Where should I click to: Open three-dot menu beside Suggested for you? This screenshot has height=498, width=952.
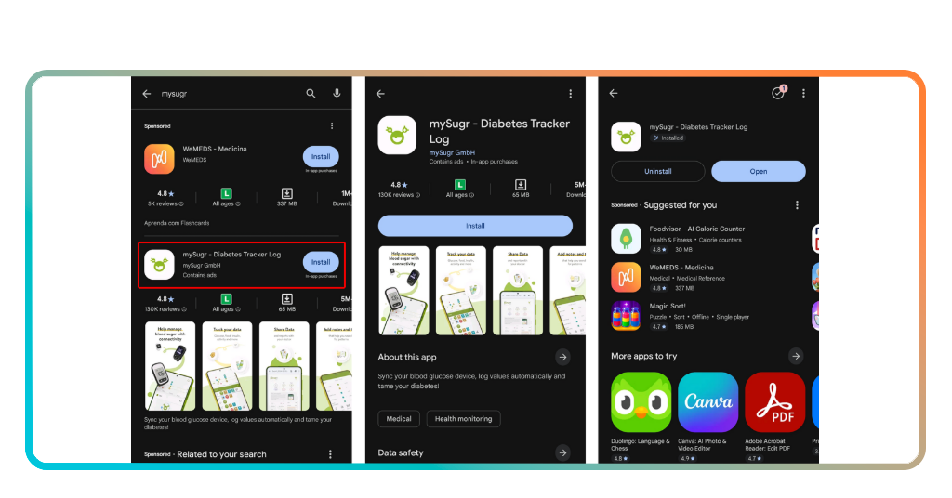[x=797, y=205]
